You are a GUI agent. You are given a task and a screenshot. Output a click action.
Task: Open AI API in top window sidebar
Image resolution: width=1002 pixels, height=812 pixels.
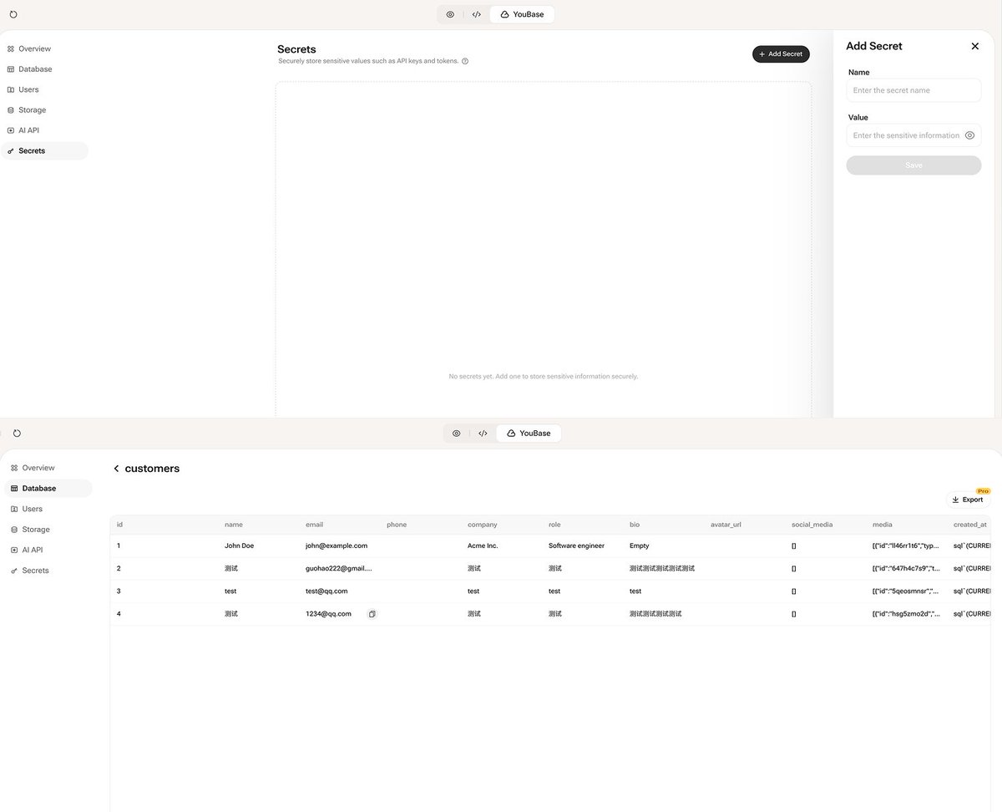coord(44,130)
